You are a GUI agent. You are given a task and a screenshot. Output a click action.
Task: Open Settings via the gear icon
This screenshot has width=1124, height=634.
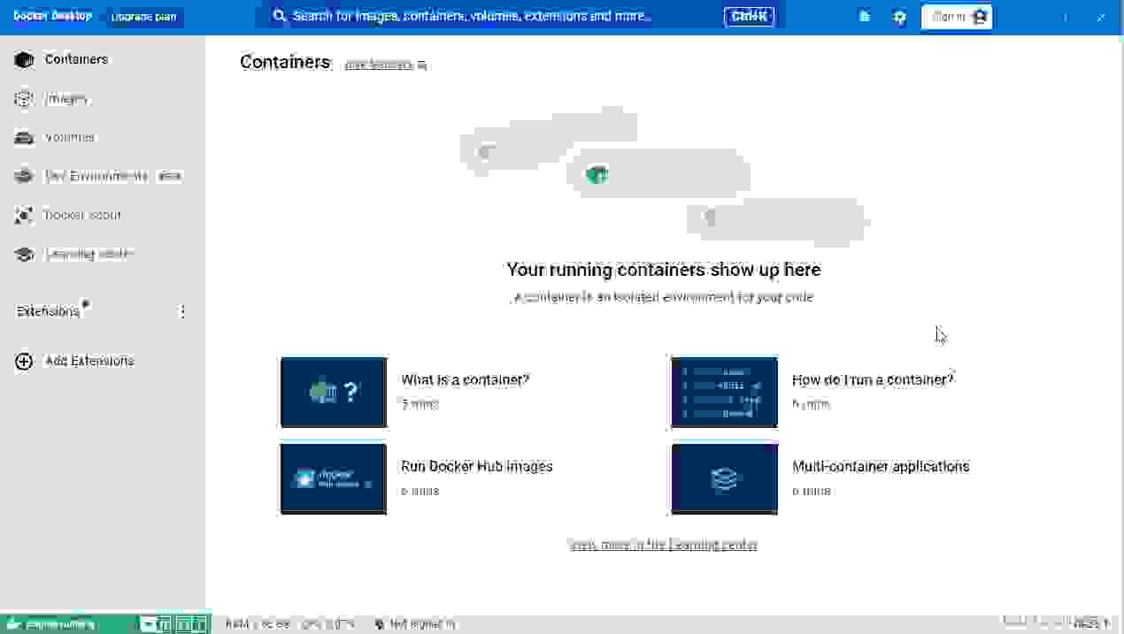[x=900, y=17]
